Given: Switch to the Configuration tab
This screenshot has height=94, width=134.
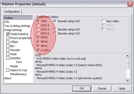Looking at the screenshot, I should 12,12.
